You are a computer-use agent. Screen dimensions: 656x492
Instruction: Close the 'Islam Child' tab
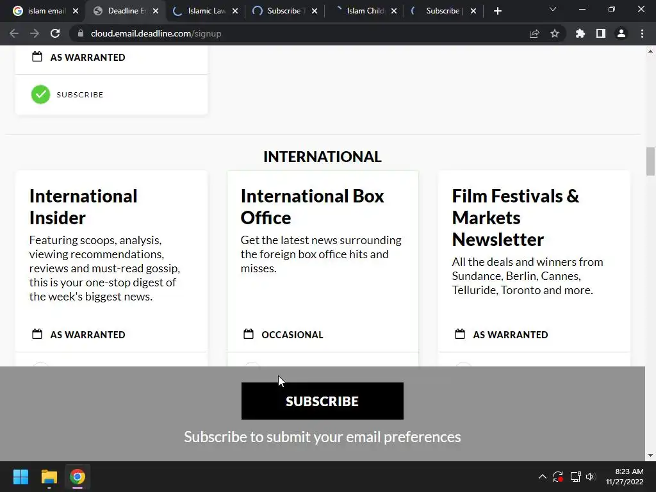coord(394,11)
